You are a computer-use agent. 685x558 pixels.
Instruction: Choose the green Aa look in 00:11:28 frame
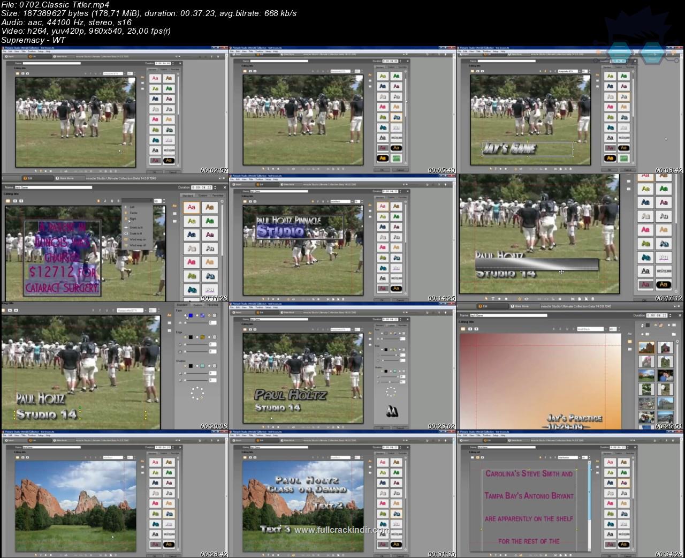pos(209,221)
